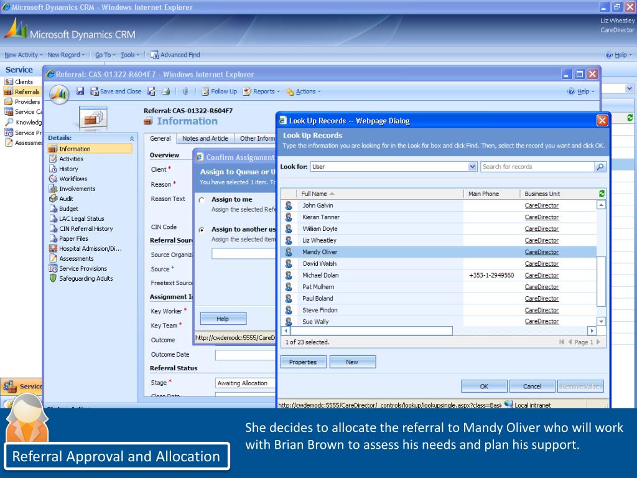Screen dimensions: 637x478
Task: Click the paperclip attach icon
Action: (x=185, y=91)
